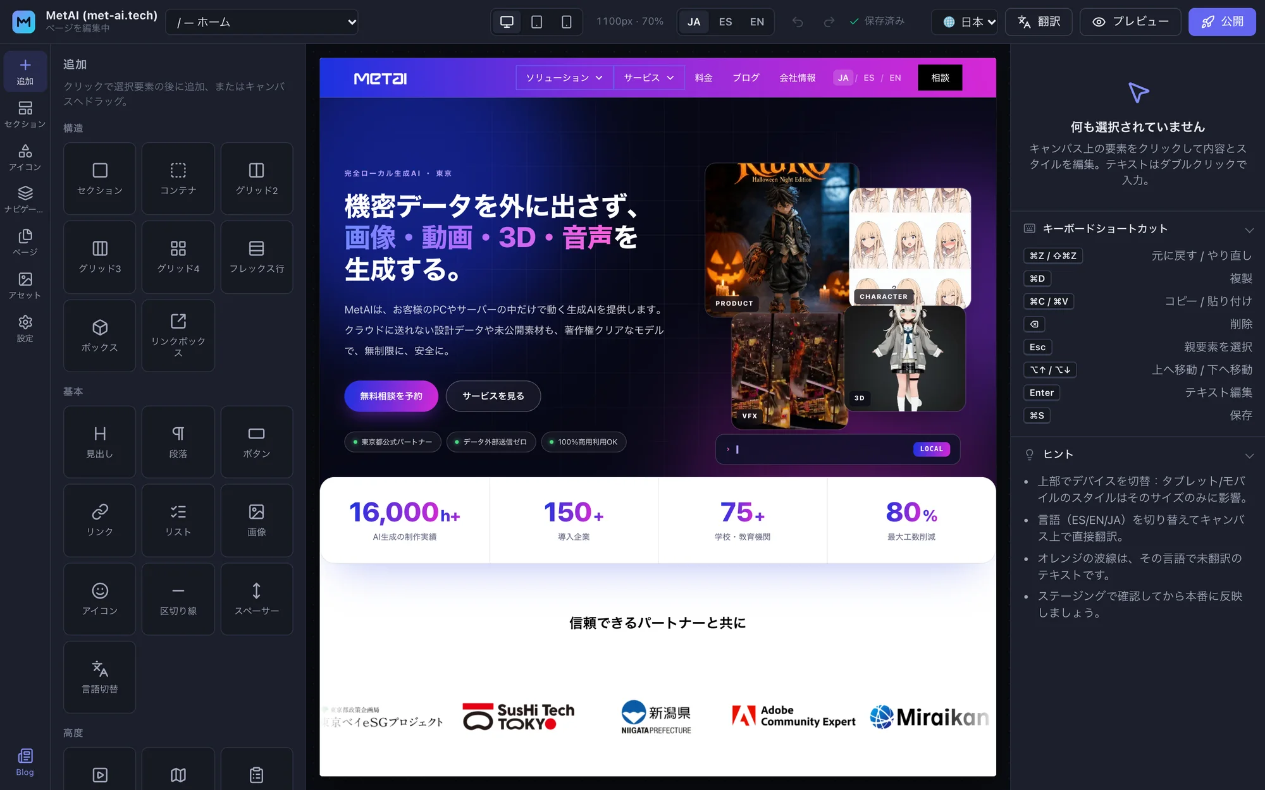Image resolution: width=1265 pixels, height=790 pixels.
Task: Open the セクション sidebar panel
Action: pyautogui.click(x=25, y=114)
